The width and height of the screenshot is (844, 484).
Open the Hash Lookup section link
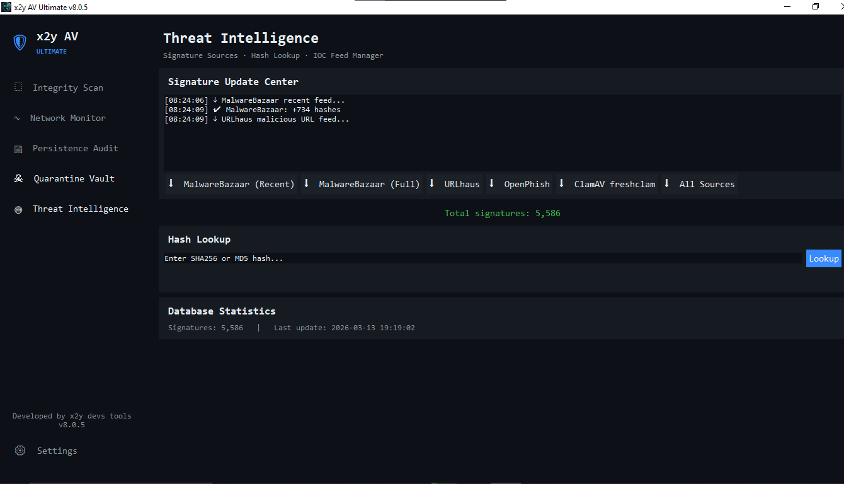click(275, 55)
